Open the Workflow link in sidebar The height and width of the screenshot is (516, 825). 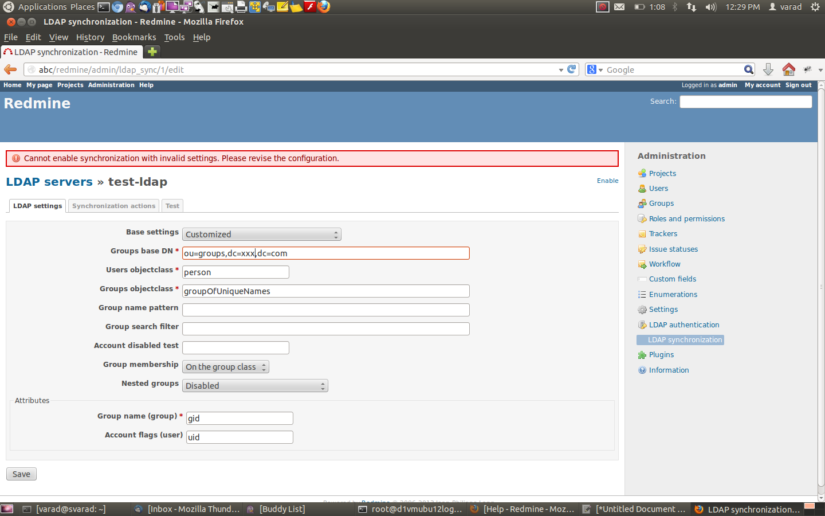[x=665, y=264]
